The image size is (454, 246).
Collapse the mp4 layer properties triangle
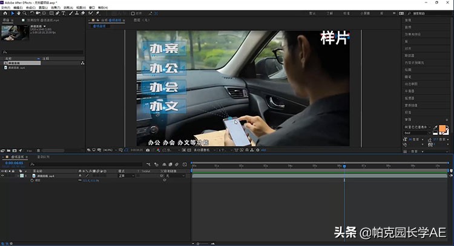[18, 176]
